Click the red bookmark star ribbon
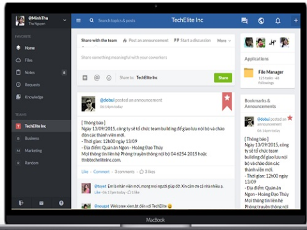Screen dimensions: 307x230 (227, 102)
